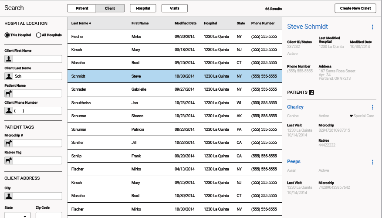Select Schumar Sharon row
Image resolution: width=382 pixels, height=218 pixels.
point(175,116)
